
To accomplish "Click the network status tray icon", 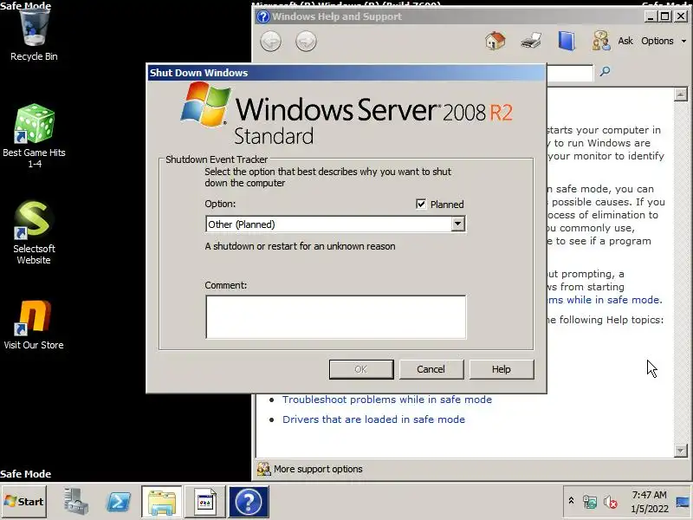I will click(590, 502).
